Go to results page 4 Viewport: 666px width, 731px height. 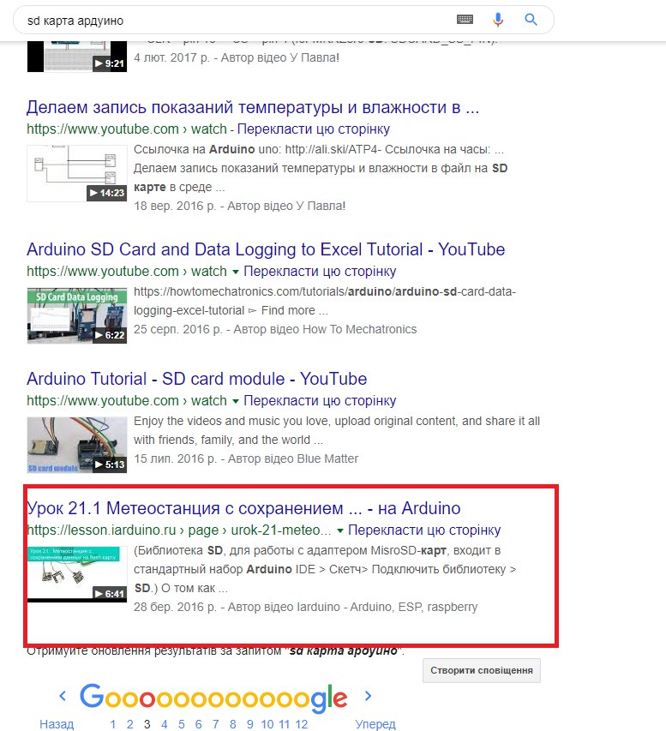[165, 724]
